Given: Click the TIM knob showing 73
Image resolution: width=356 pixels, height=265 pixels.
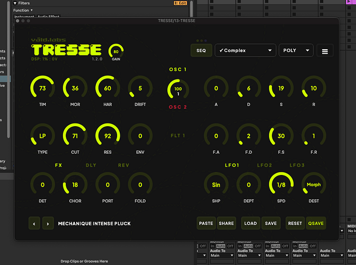Looking at the screenshot, I should [x=42, y=87].
